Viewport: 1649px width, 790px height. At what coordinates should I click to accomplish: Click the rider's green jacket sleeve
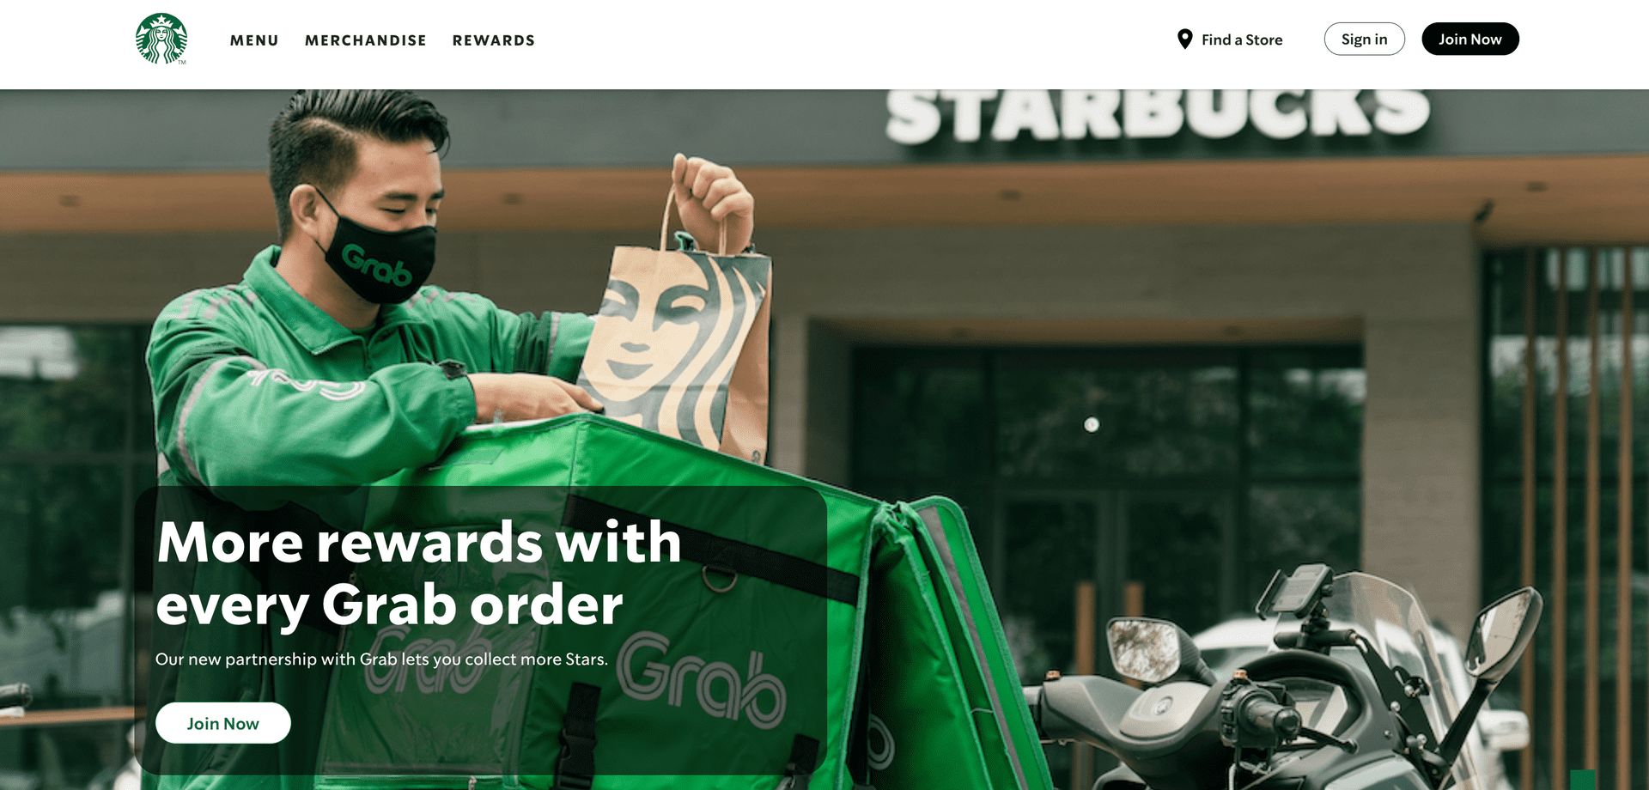coord(344,412)
